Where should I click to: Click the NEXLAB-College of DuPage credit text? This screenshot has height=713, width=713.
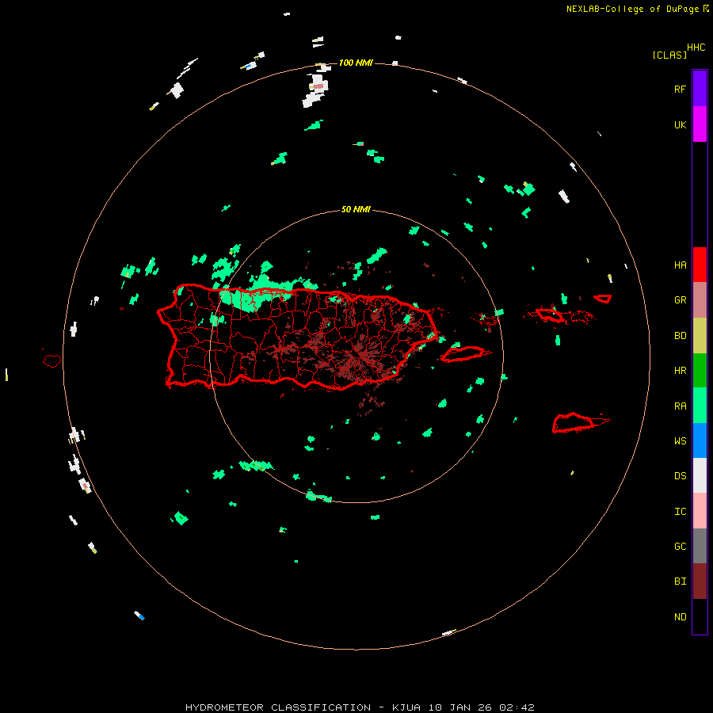pyautogui.click(x=638, y=9)
